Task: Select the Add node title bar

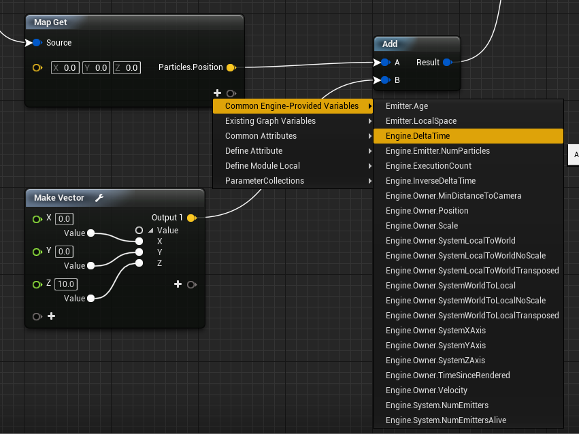Action: pos(417,44)
